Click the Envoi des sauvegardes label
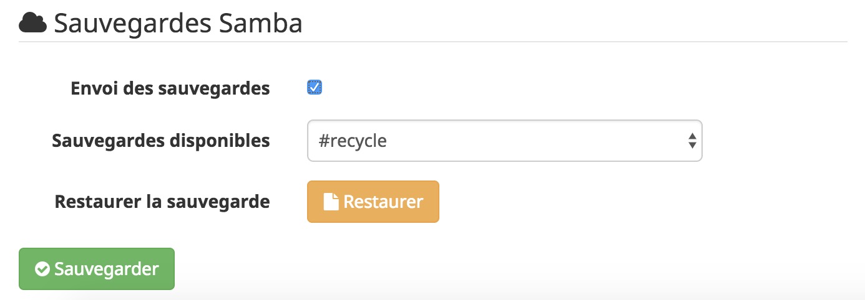This screenshot has width=865, height=300. pyautogui.click(x=170, y=88)
